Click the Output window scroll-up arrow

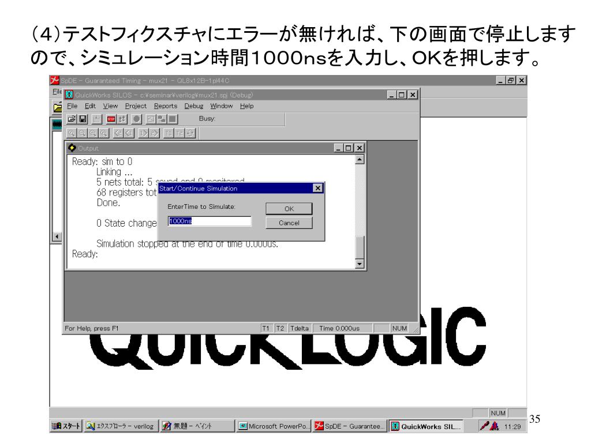point(360,160)
